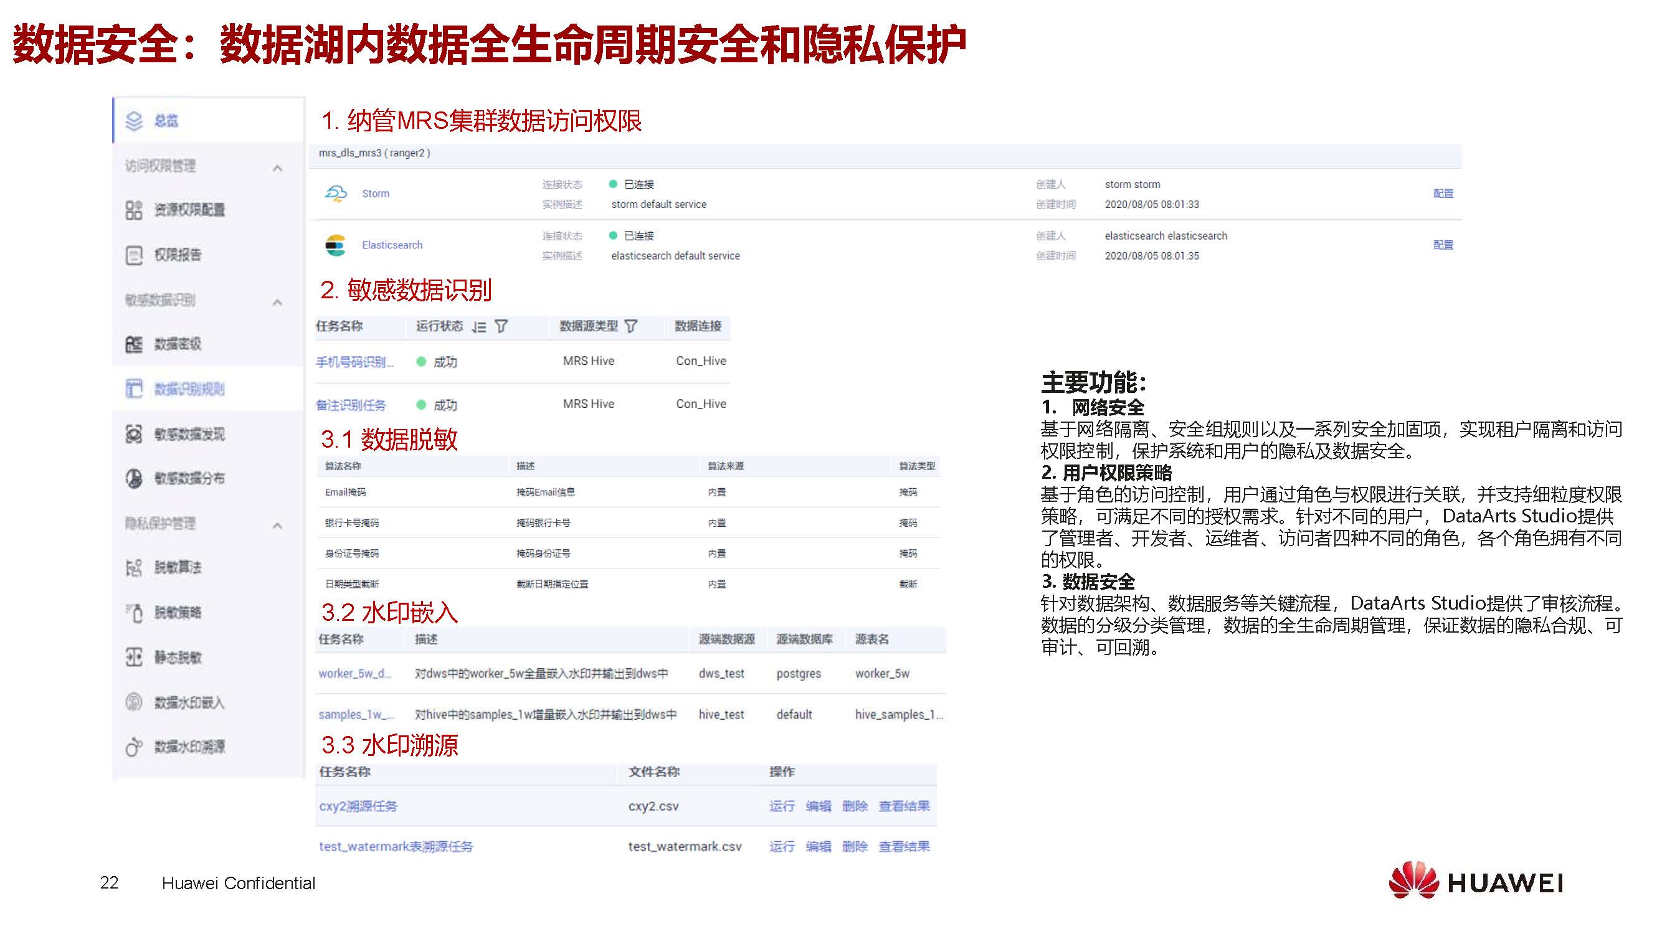Open the 运行状态 column filter
Image resolution: width=1662 pixels, height=934 pixels.
click(x=501, y=327)
